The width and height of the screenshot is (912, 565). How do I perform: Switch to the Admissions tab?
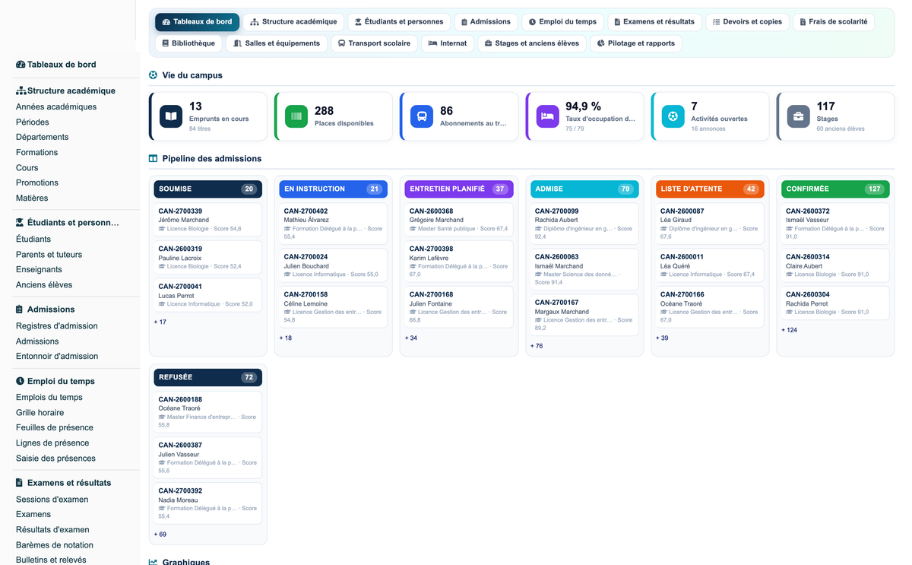click(x=486, y=22)
